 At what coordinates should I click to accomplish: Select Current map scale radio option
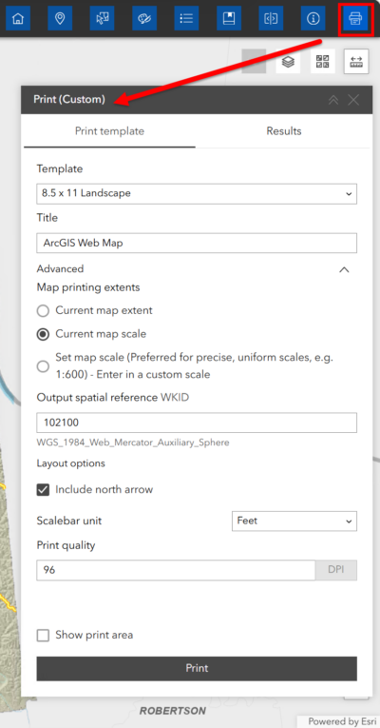(43, 334)
